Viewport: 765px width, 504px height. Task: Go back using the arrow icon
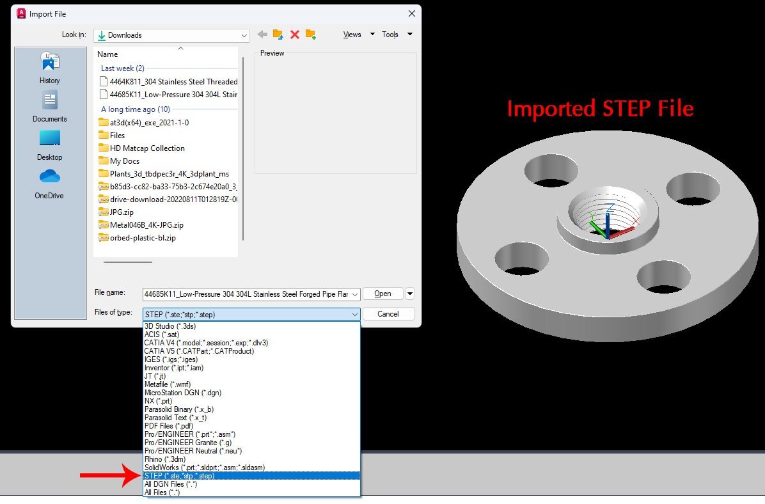coord(262,34)
